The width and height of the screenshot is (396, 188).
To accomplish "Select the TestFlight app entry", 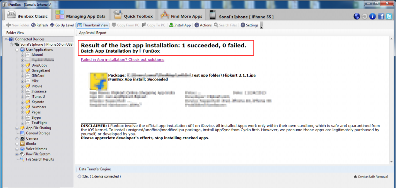I will pos(39,123).
